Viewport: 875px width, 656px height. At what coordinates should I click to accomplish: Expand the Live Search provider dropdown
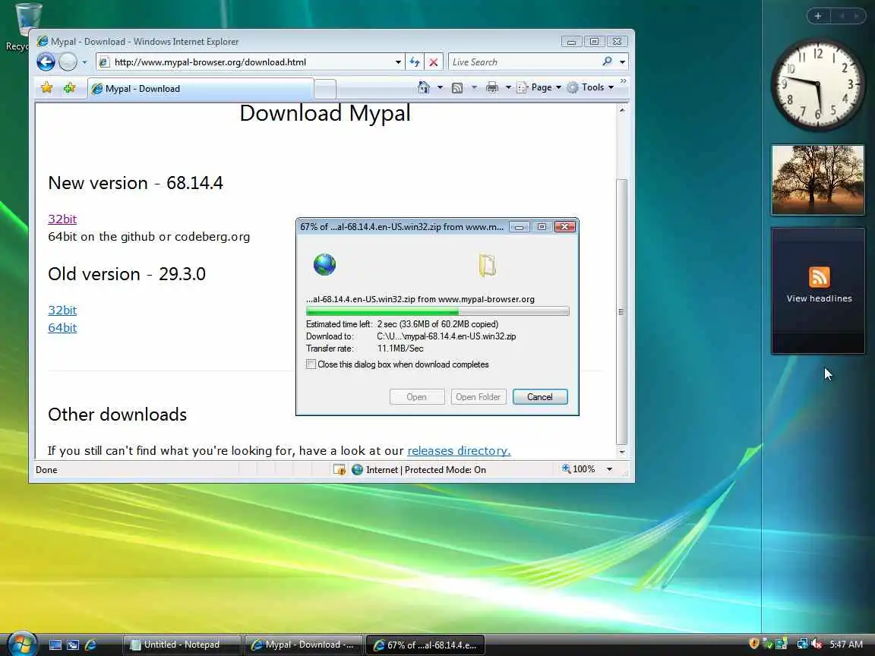622,62
